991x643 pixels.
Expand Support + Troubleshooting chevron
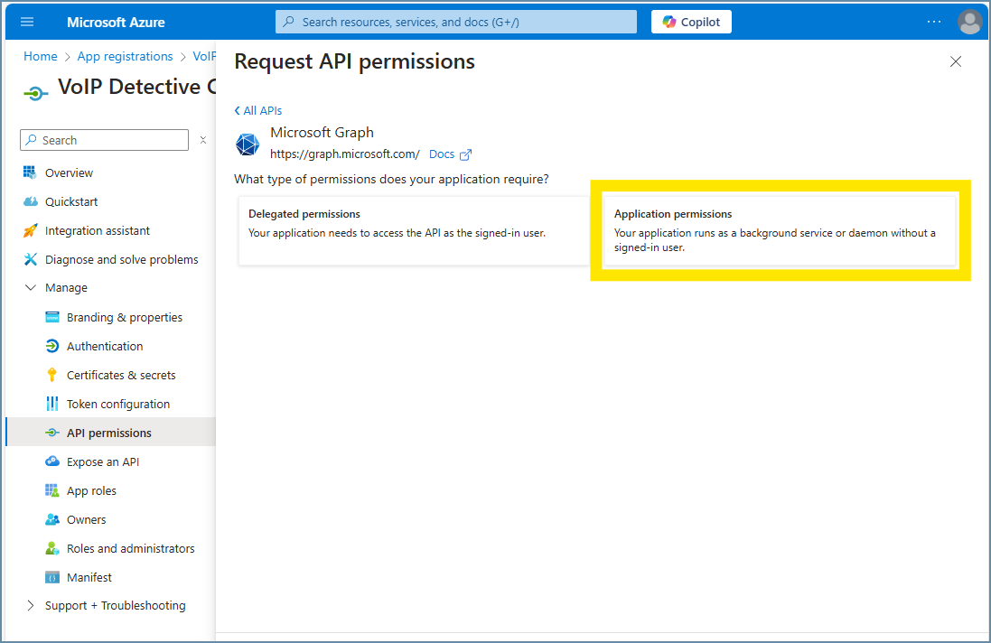pos(30,605)
